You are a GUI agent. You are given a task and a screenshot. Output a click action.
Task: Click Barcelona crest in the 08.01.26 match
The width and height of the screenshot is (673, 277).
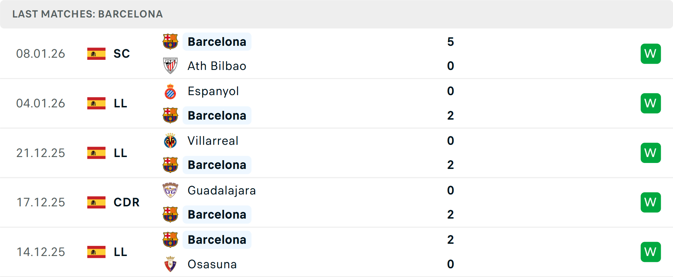coord(170,42)
